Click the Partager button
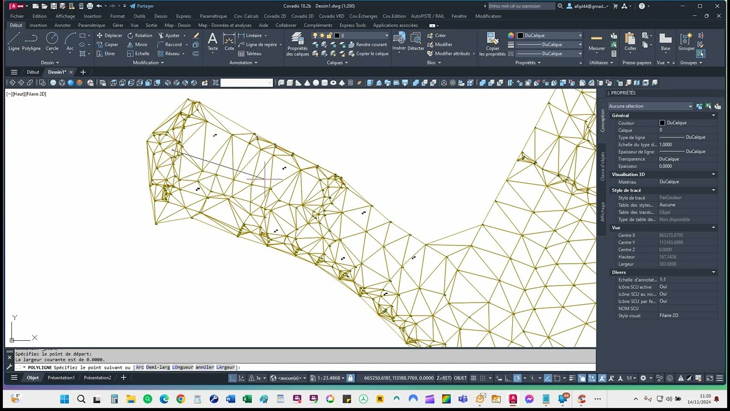730x411 pixels. pyautogui.click(x=141, y=6)
